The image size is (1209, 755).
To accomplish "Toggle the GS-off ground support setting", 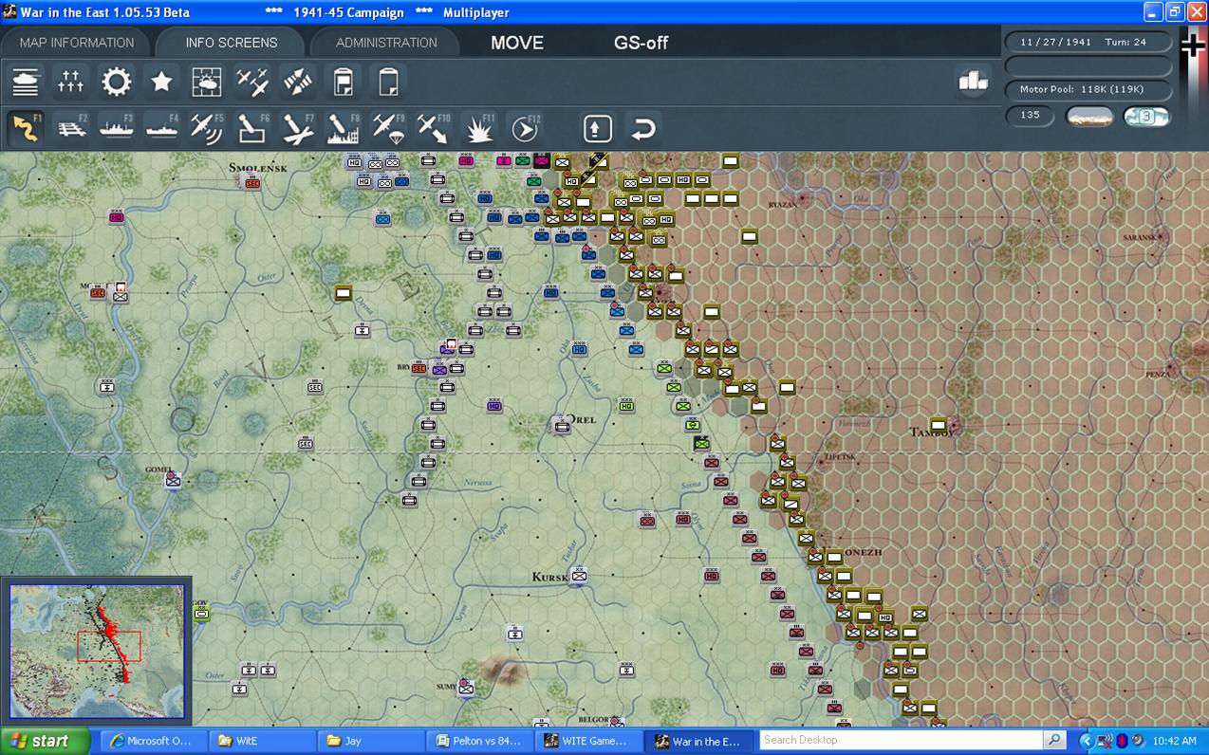I will [x=642, y=43].
